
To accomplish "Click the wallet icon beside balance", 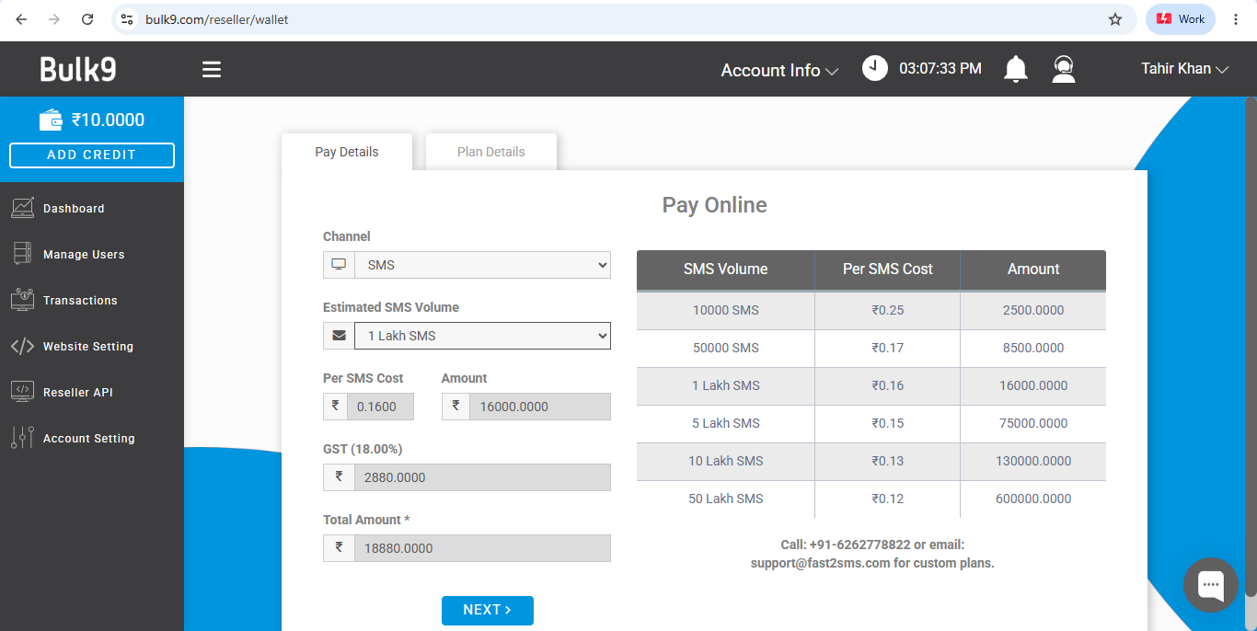I will 51,120.
